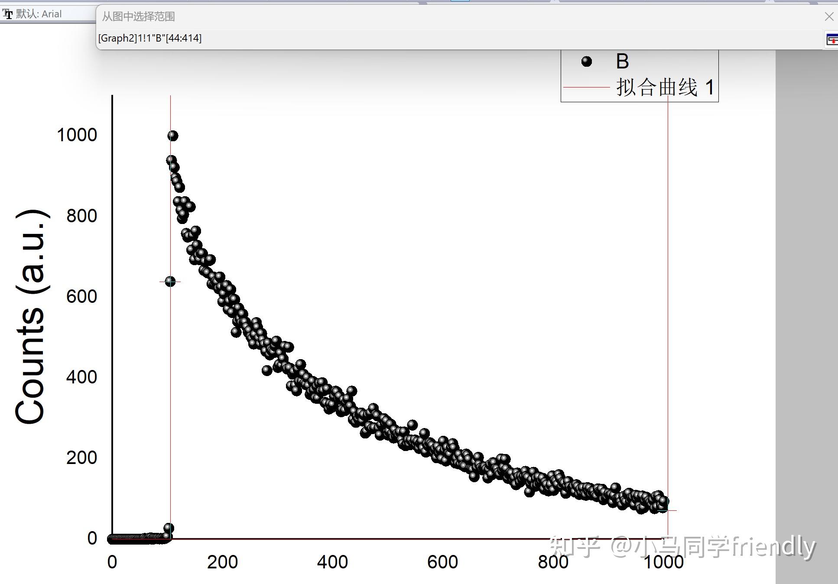Click the font type icon before Arial
Image resolution: width=838 pixels, height=584 pixels.
[8, 14]
